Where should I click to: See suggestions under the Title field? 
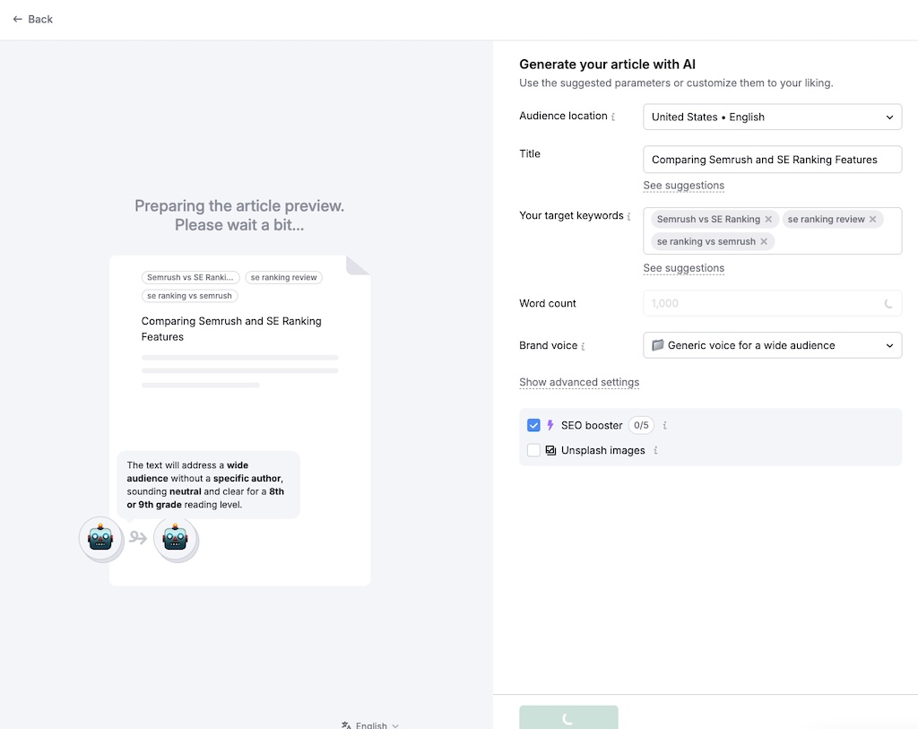point(683,186)
